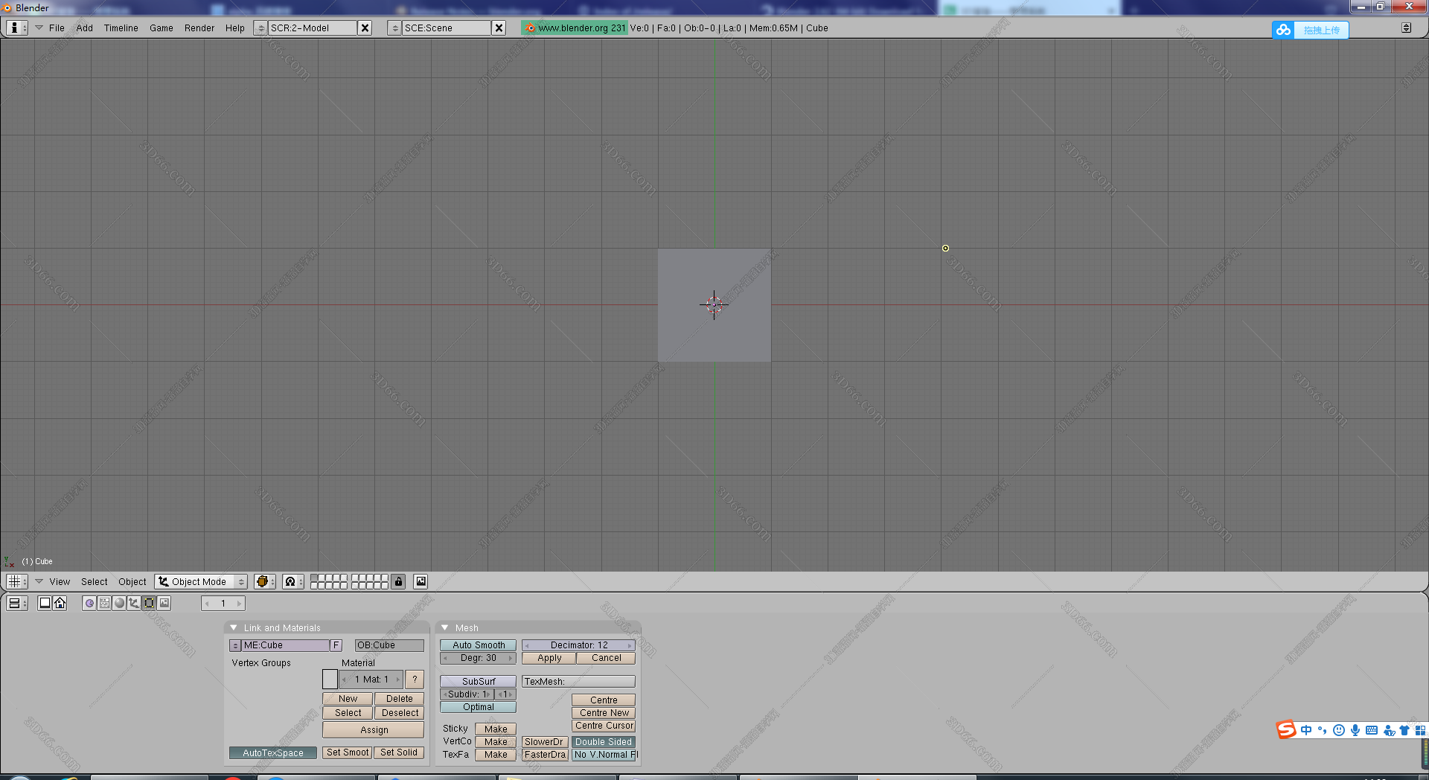Screen dimensions: 1429x780
Task: Click the Assign button for vertex groups
Action: [373, 729]
